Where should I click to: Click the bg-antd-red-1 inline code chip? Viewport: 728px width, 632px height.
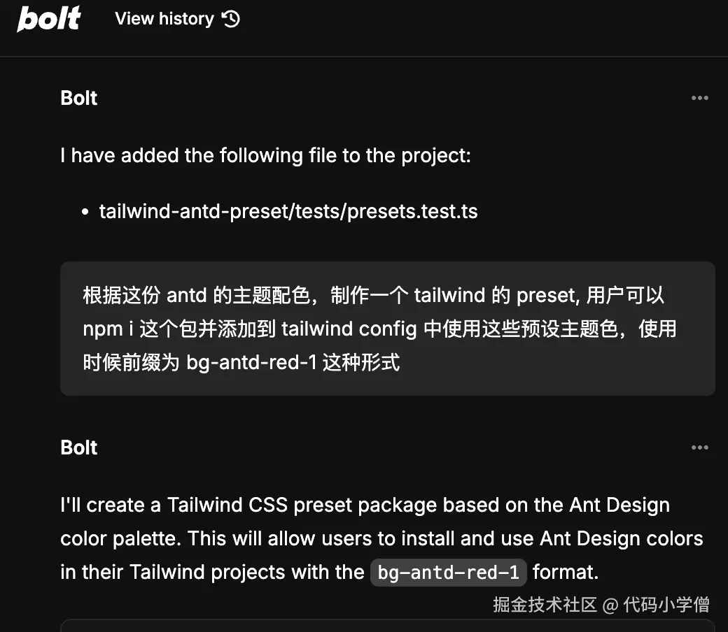pyautogui.click(x=448, y=573)
